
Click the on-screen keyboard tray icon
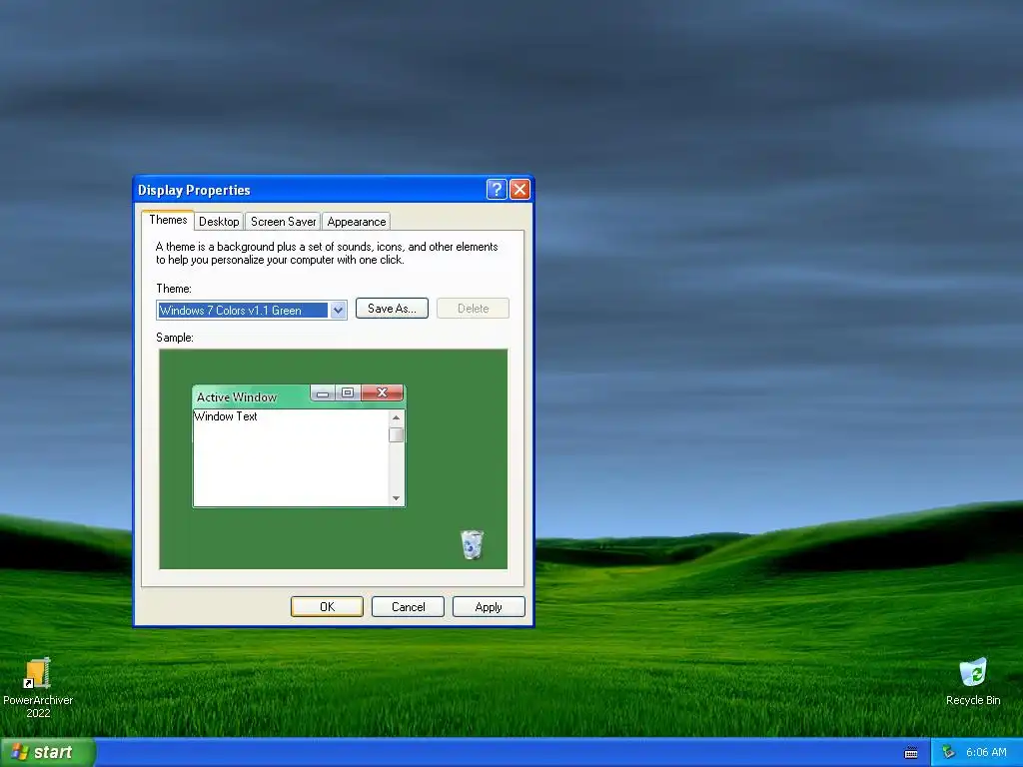tap(911, 753)
